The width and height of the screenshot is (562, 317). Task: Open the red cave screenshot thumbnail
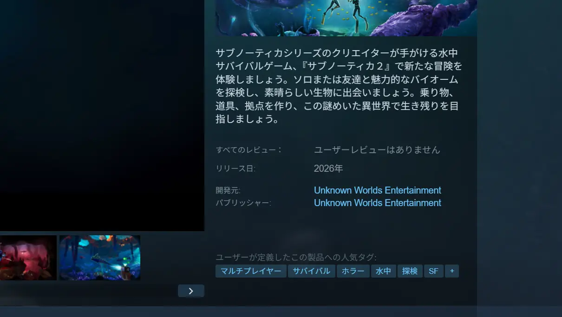point(28,258)
